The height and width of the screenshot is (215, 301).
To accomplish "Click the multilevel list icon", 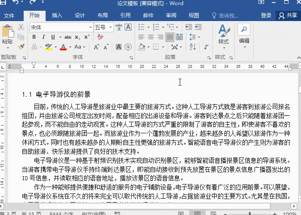I will (x=171, y=27).
